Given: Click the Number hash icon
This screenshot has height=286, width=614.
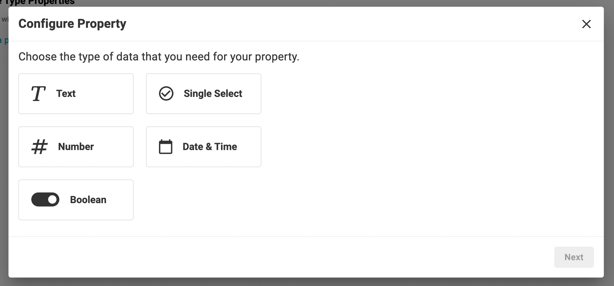Looking at the screenshot, I should click(40, 147).
